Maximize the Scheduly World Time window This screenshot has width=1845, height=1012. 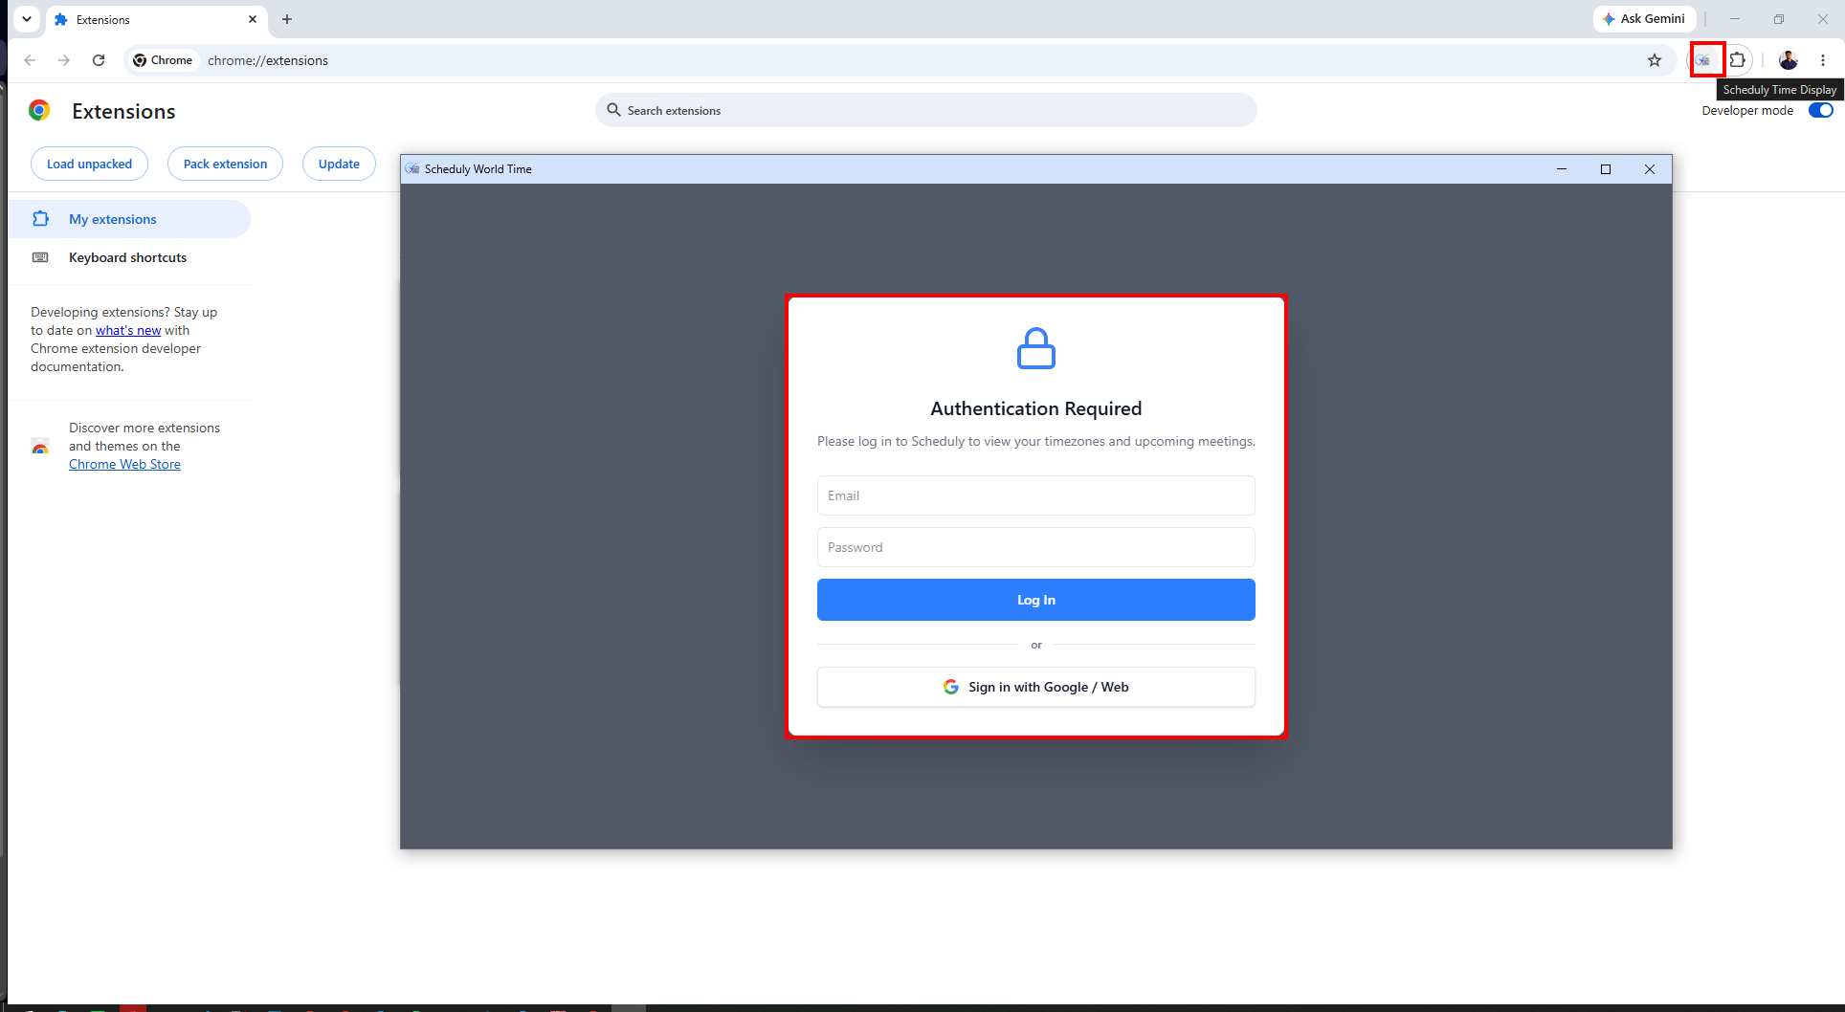(1606, 169)
